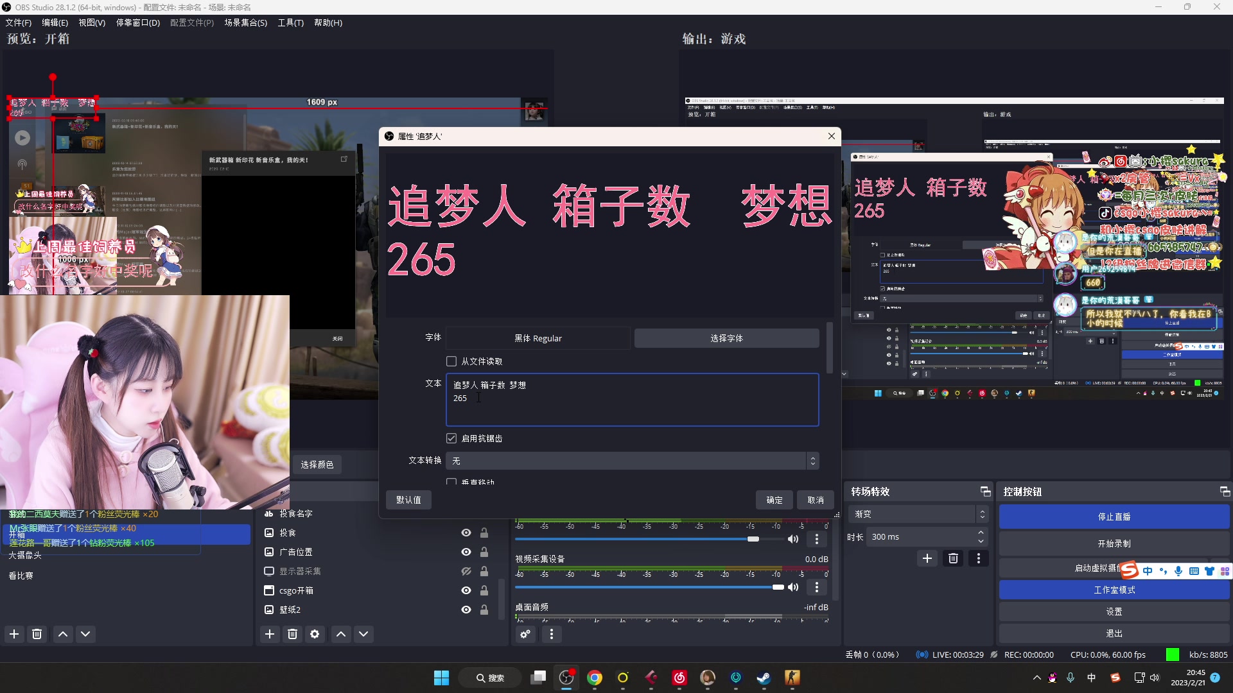The width and height of the screenshot is (1233, 693).
Task: Toggle lock on csgo开箱 source
Action: pos(484,590)
